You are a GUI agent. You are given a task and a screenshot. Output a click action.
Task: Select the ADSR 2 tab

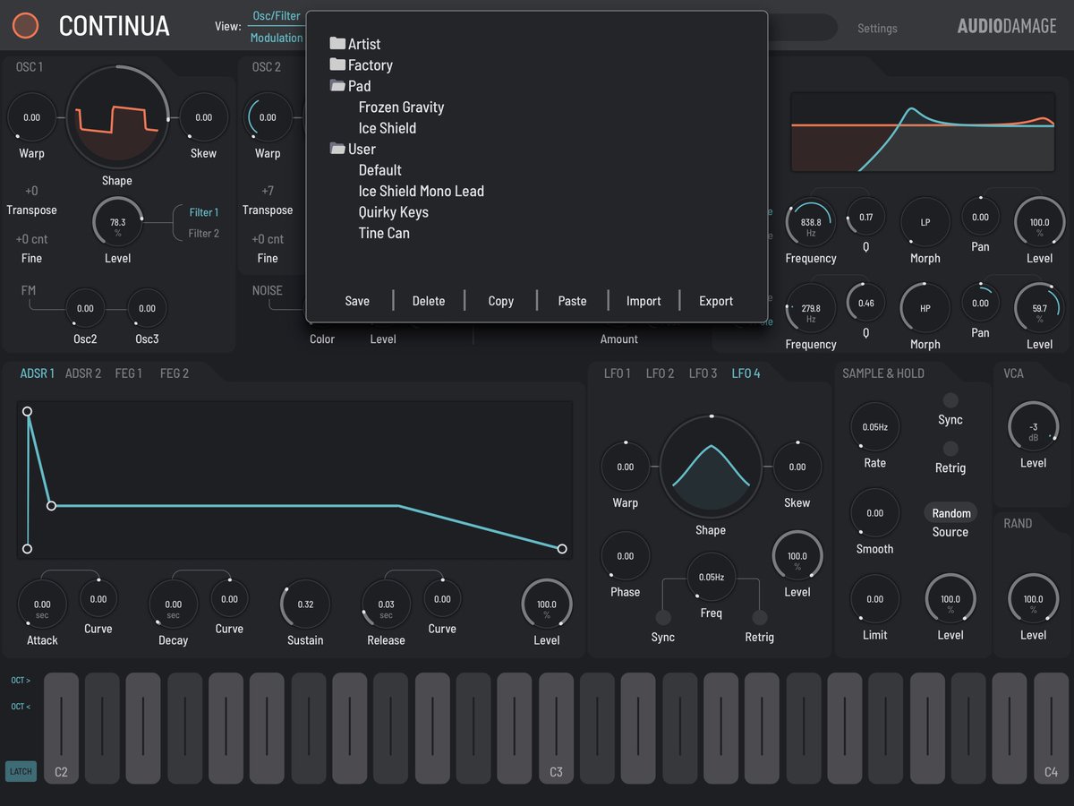(83, 373)
